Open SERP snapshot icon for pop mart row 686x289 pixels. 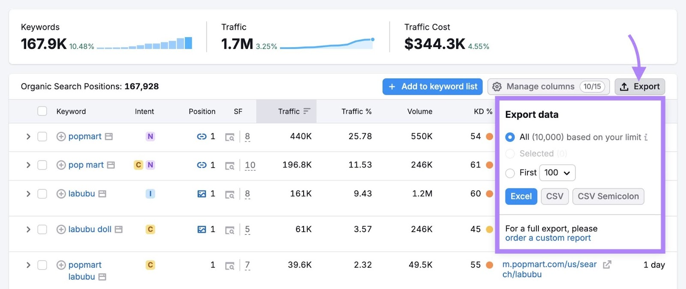click(x=230, y=166)
